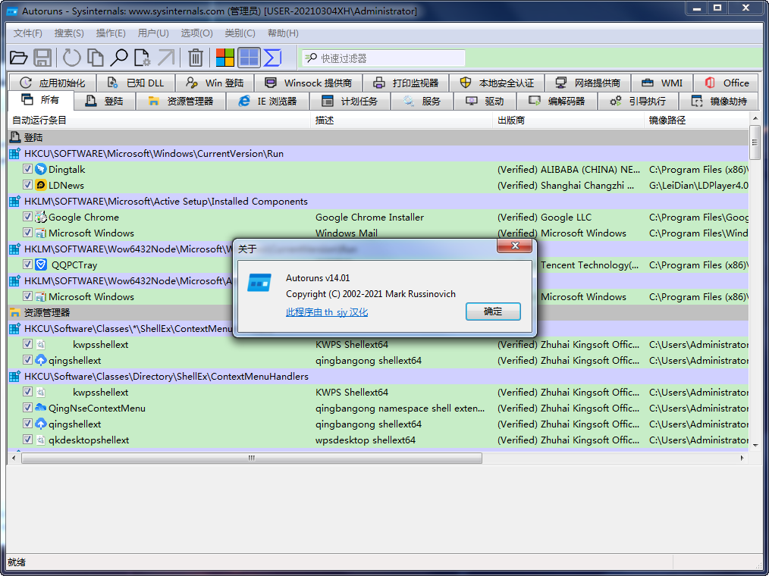The height and width of the screenshot is (576, 769).
Task: Click the Google Chrome entry icon
Action: click(x=41, y=218)
